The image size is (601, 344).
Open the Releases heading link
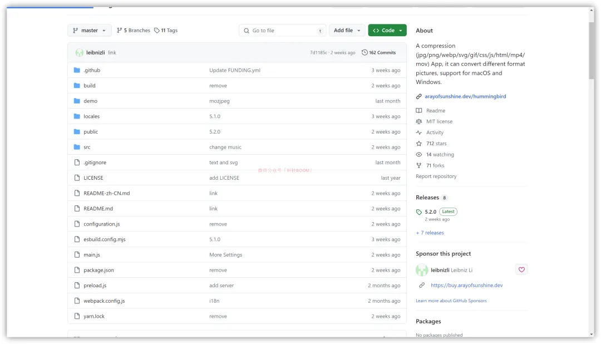point(427,198)
